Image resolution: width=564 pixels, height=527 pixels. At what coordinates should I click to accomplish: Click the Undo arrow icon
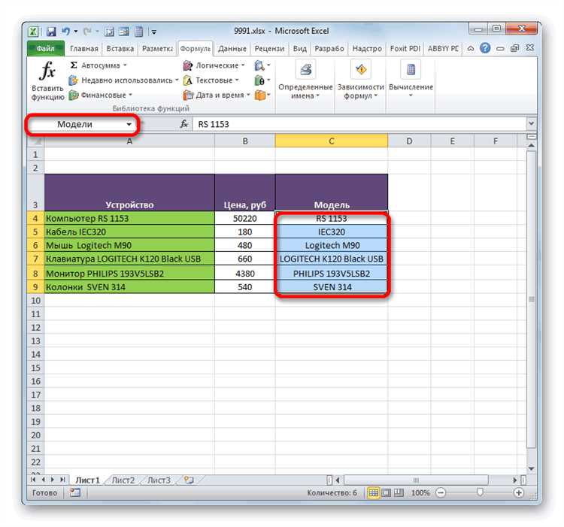tap(65, 32)
